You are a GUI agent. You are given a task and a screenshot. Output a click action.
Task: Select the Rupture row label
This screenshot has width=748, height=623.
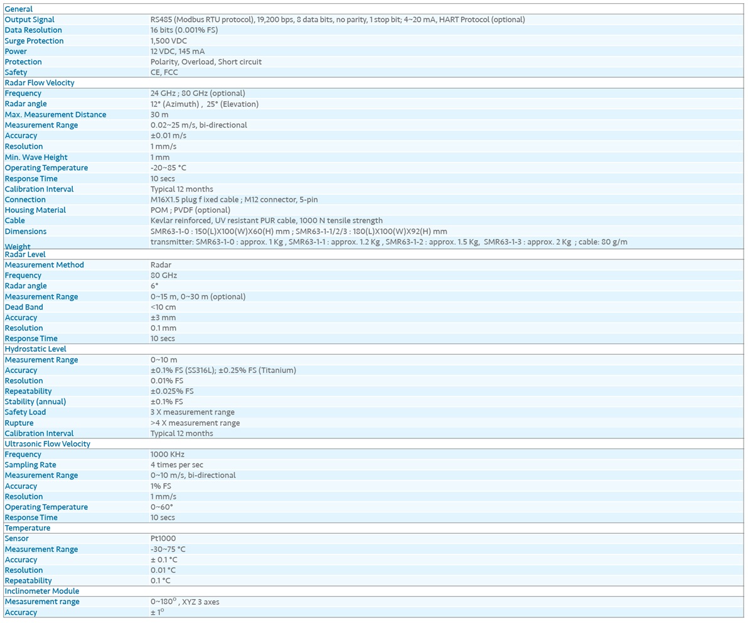point(19,423)
